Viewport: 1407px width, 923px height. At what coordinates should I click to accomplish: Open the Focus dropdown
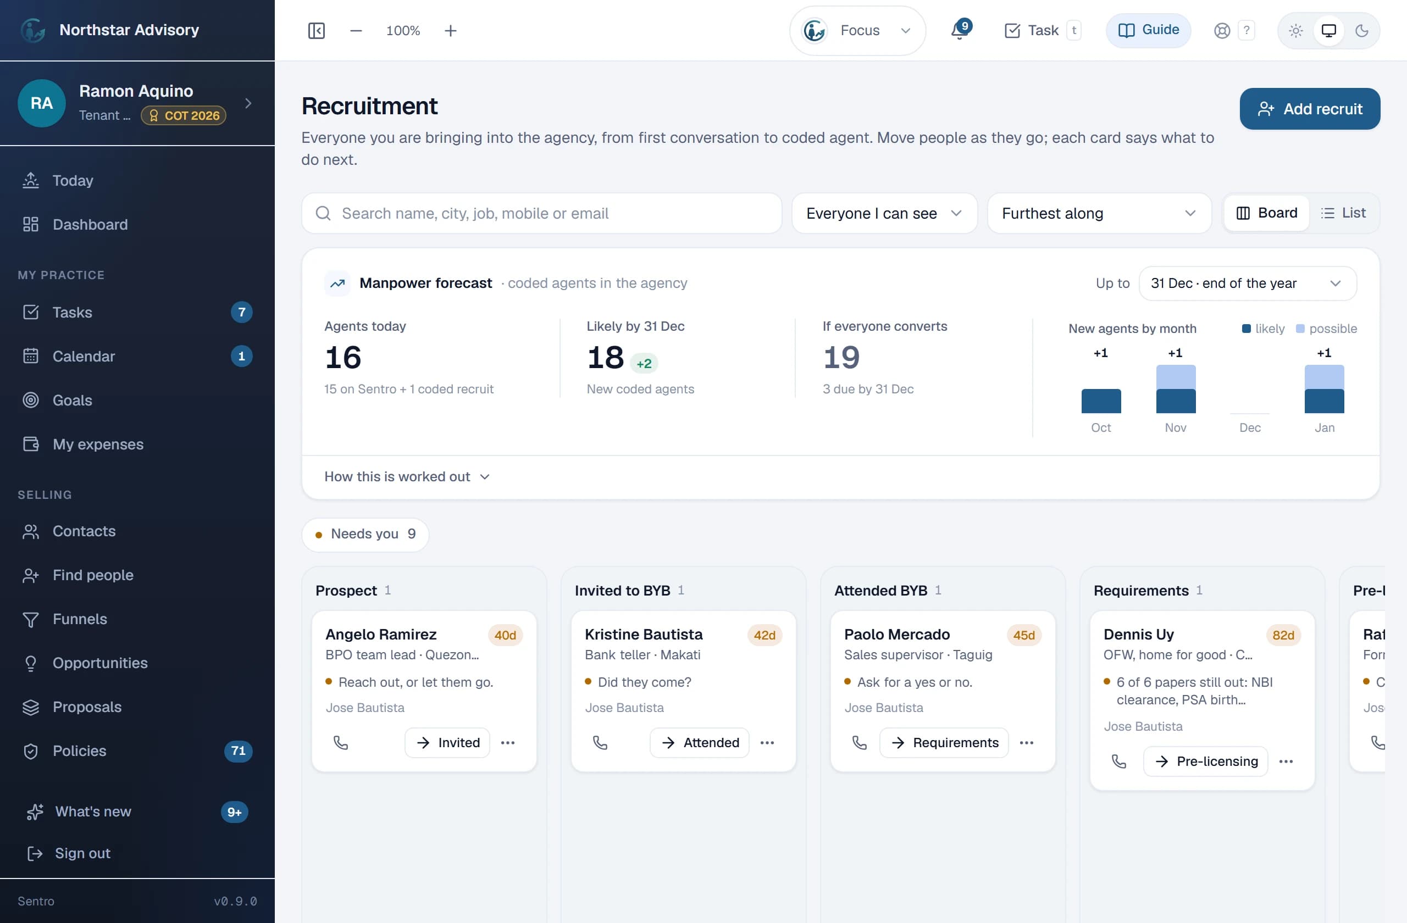[x=858, y=30]
